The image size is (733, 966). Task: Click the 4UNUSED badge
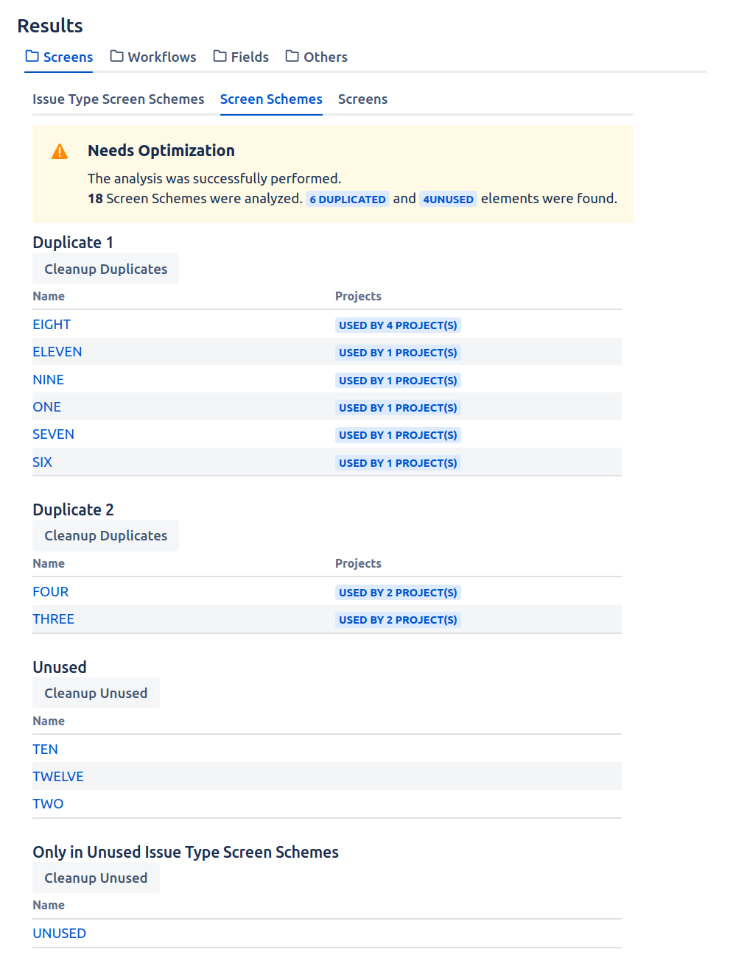[x=448, y=200]
